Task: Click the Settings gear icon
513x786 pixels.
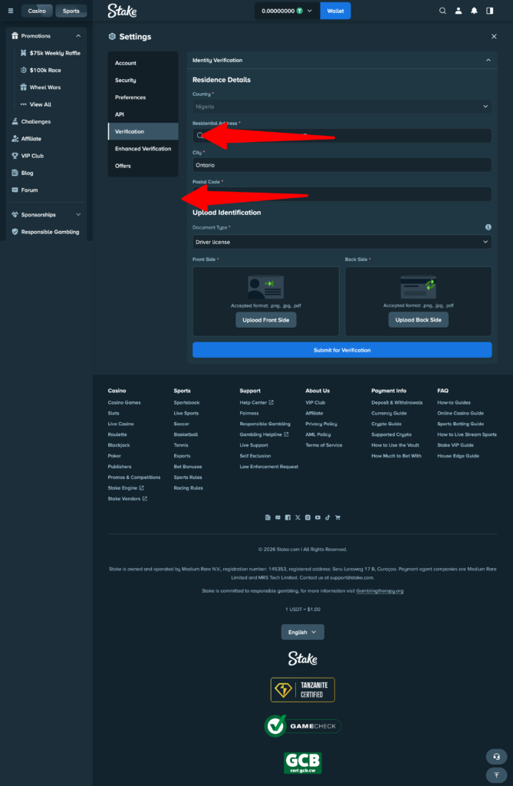Action: [x=112, y=37]
